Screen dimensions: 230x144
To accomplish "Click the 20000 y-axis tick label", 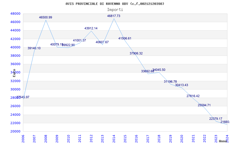I will pos(15,131).
